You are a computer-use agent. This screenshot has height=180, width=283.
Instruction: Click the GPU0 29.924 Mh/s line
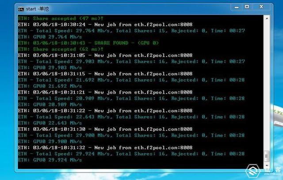50,160
